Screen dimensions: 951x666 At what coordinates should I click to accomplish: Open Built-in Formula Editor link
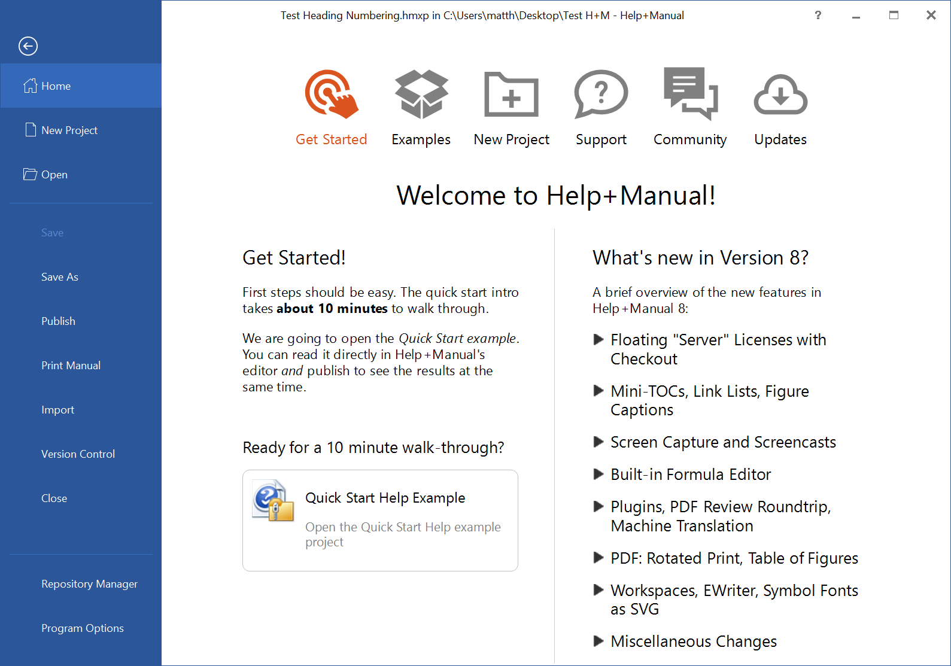(691, 475)
